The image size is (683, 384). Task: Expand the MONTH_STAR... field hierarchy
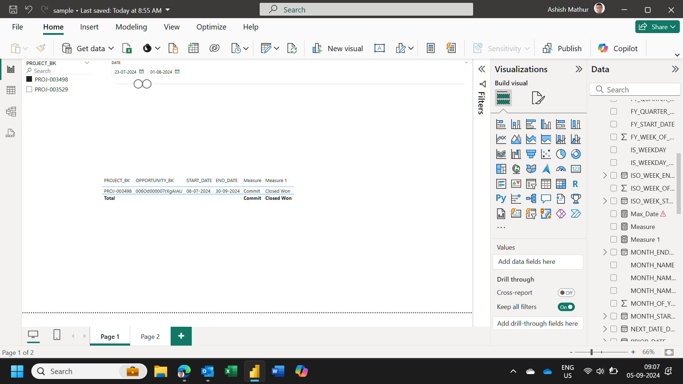pyautogui.click(x=605, y=316)
